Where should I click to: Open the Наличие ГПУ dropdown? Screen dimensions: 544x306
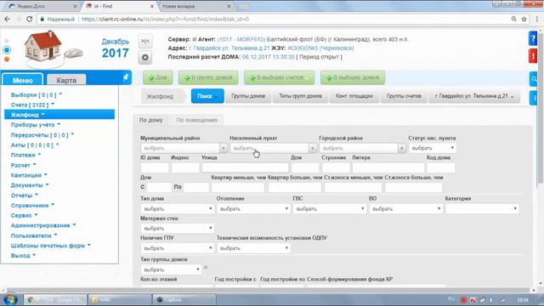click(x=178, y=248)
